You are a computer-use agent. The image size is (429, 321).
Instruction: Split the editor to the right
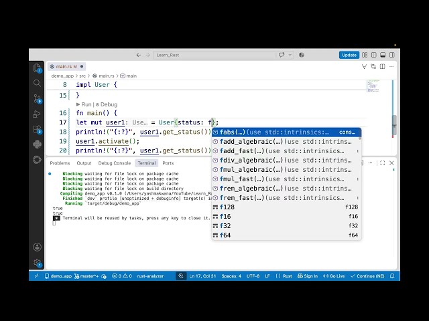click(383, 66)
